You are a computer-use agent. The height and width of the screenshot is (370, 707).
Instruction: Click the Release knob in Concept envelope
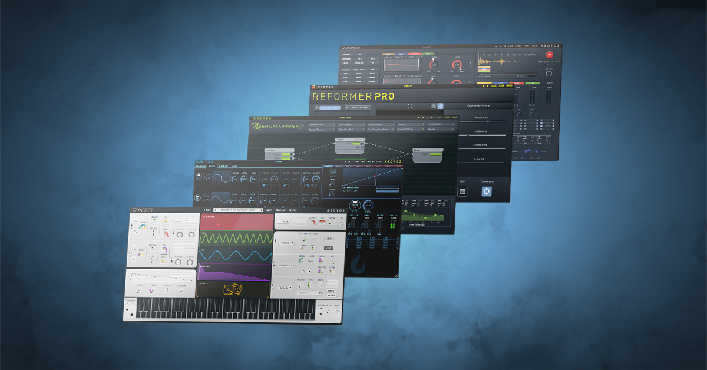181,291
